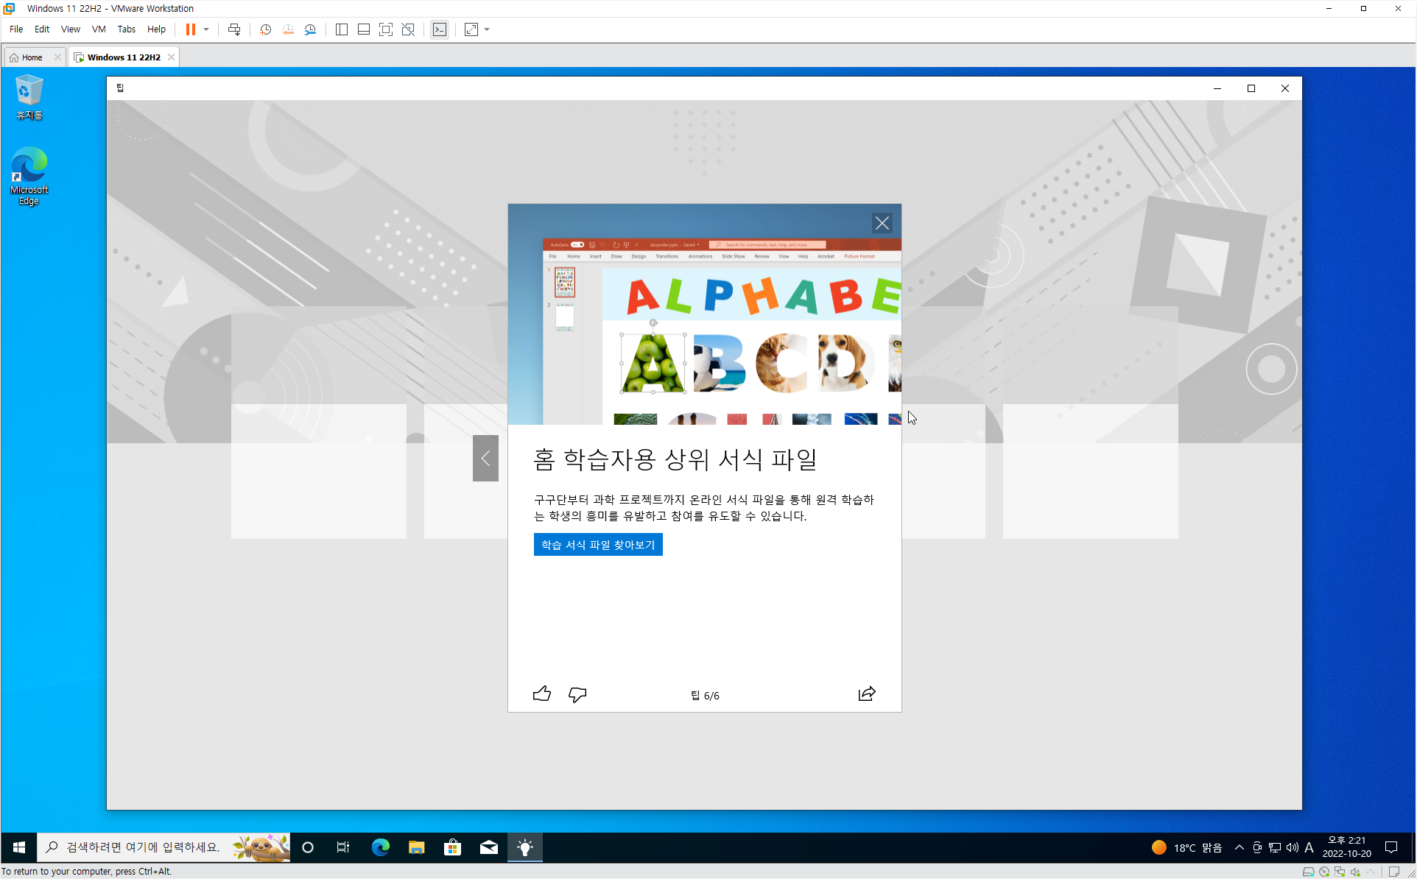Click the taskbar search input box

(144, 847)
